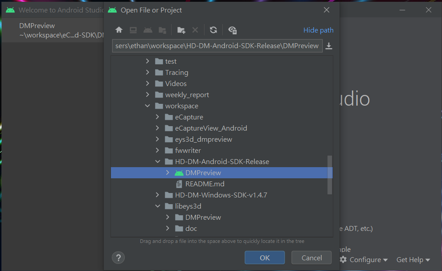Click the Android project location icon
This screenshot has width=442, height=271.
pyautogui.click(x=147, y=29)
